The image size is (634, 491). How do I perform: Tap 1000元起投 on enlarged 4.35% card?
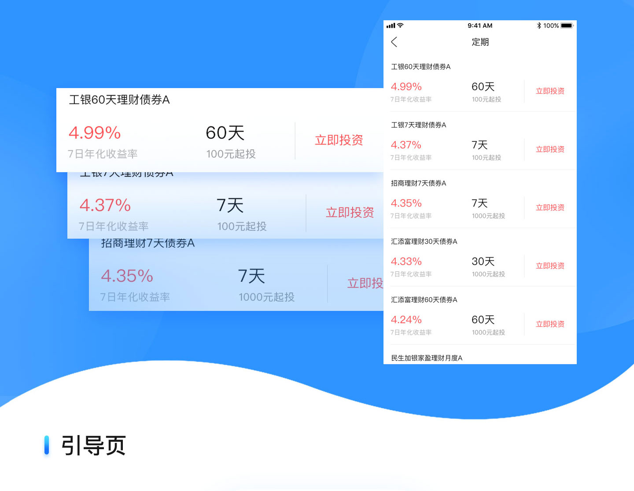[267, 297]
